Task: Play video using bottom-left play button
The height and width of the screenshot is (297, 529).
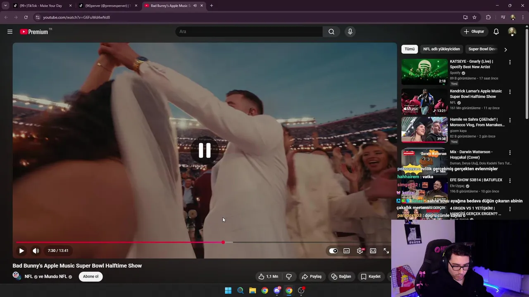Action: 21,251
